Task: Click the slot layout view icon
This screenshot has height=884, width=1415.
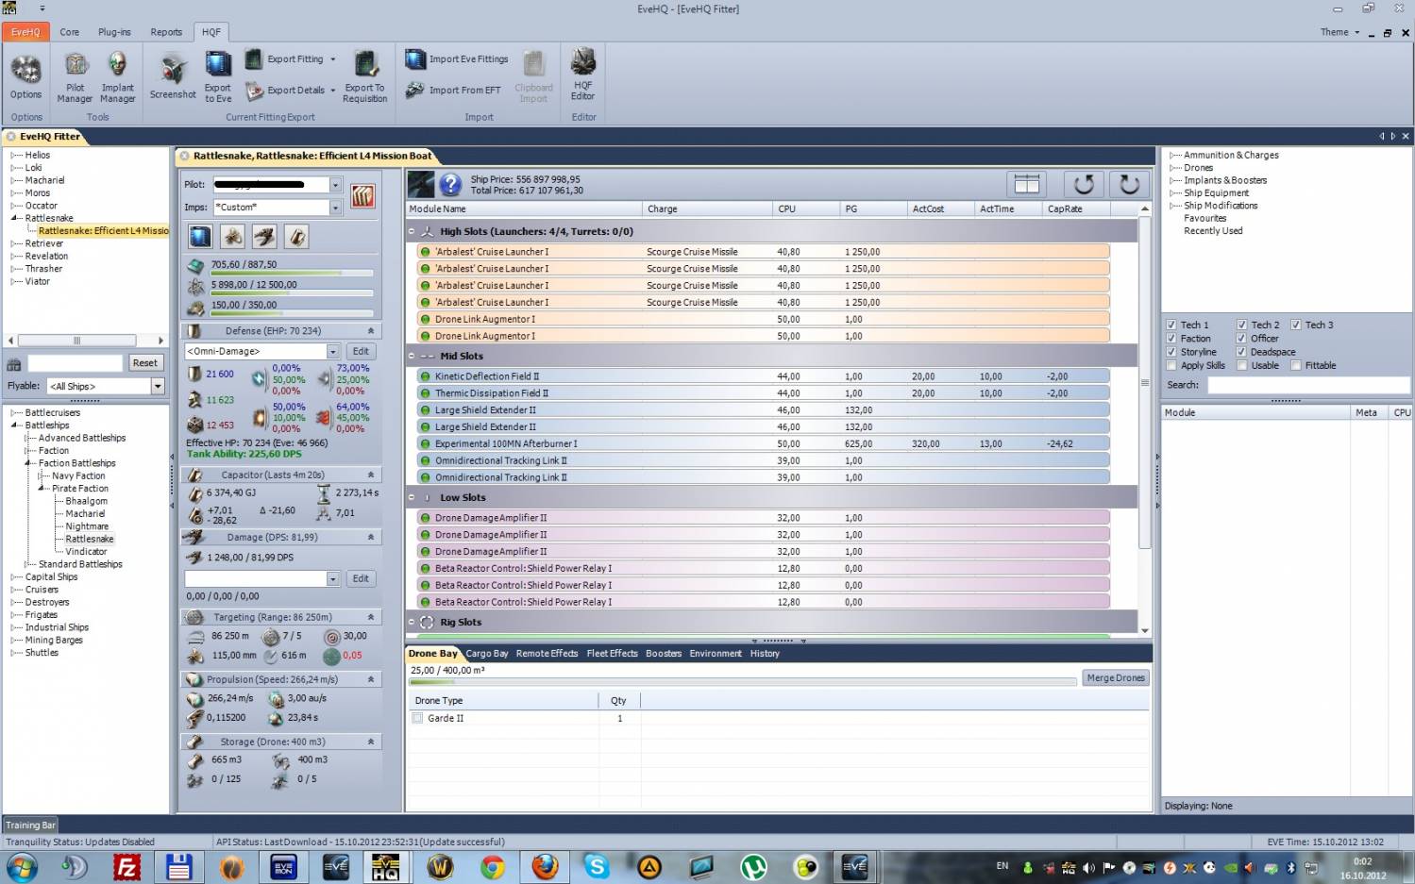Action: click(x=1027, y=184)
